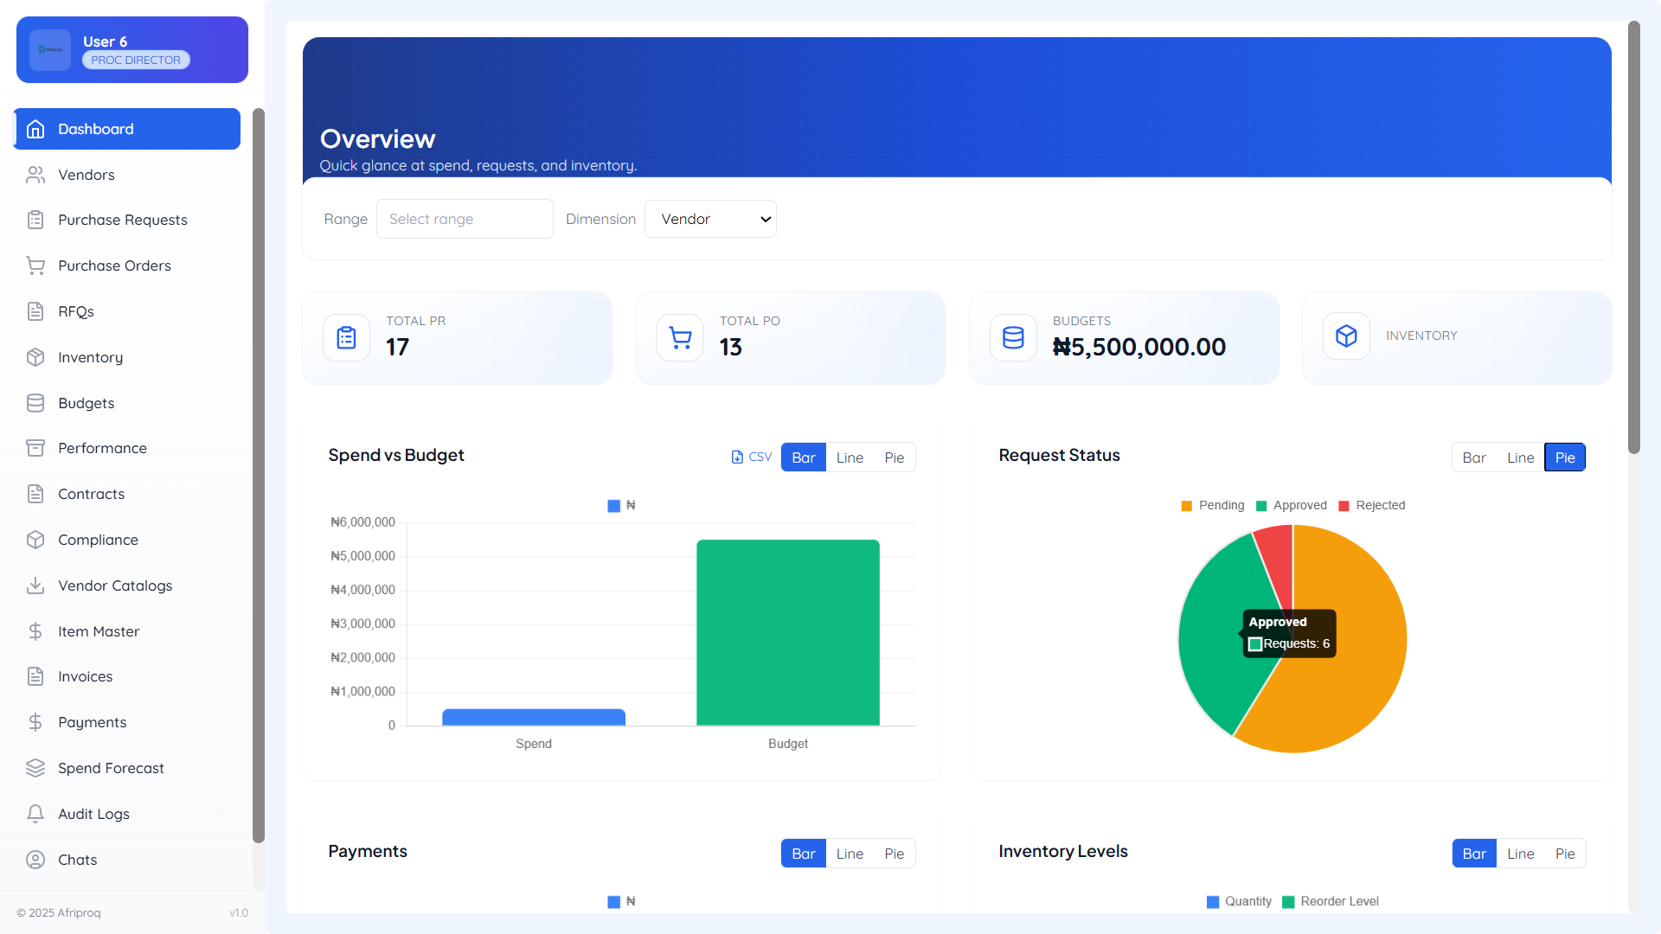Viewport: 1661px width, 934px height.
Task: Click the Chats user circle icon
Action: pos(35,860)
